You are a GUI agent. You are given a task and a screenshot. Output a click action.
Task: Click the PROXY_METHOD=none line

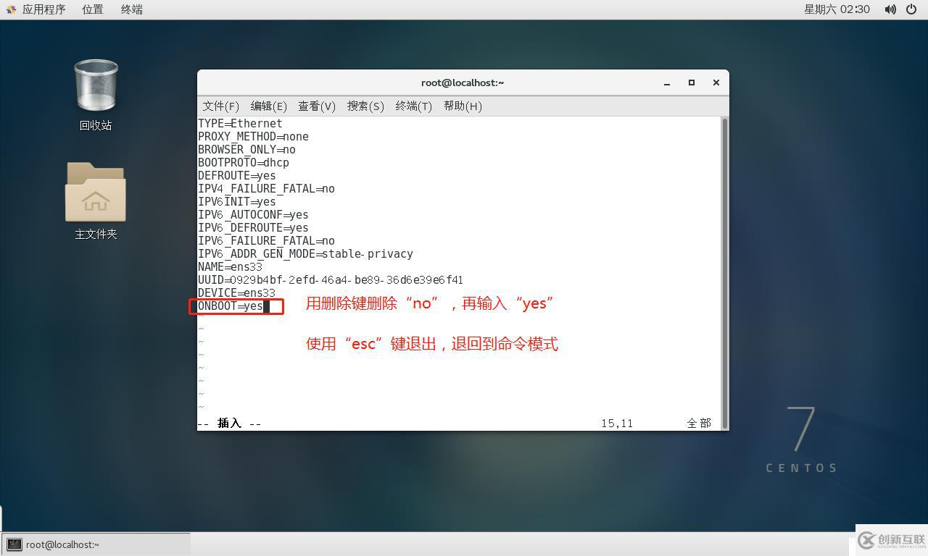pyautogui.click(x=253, y=137)
